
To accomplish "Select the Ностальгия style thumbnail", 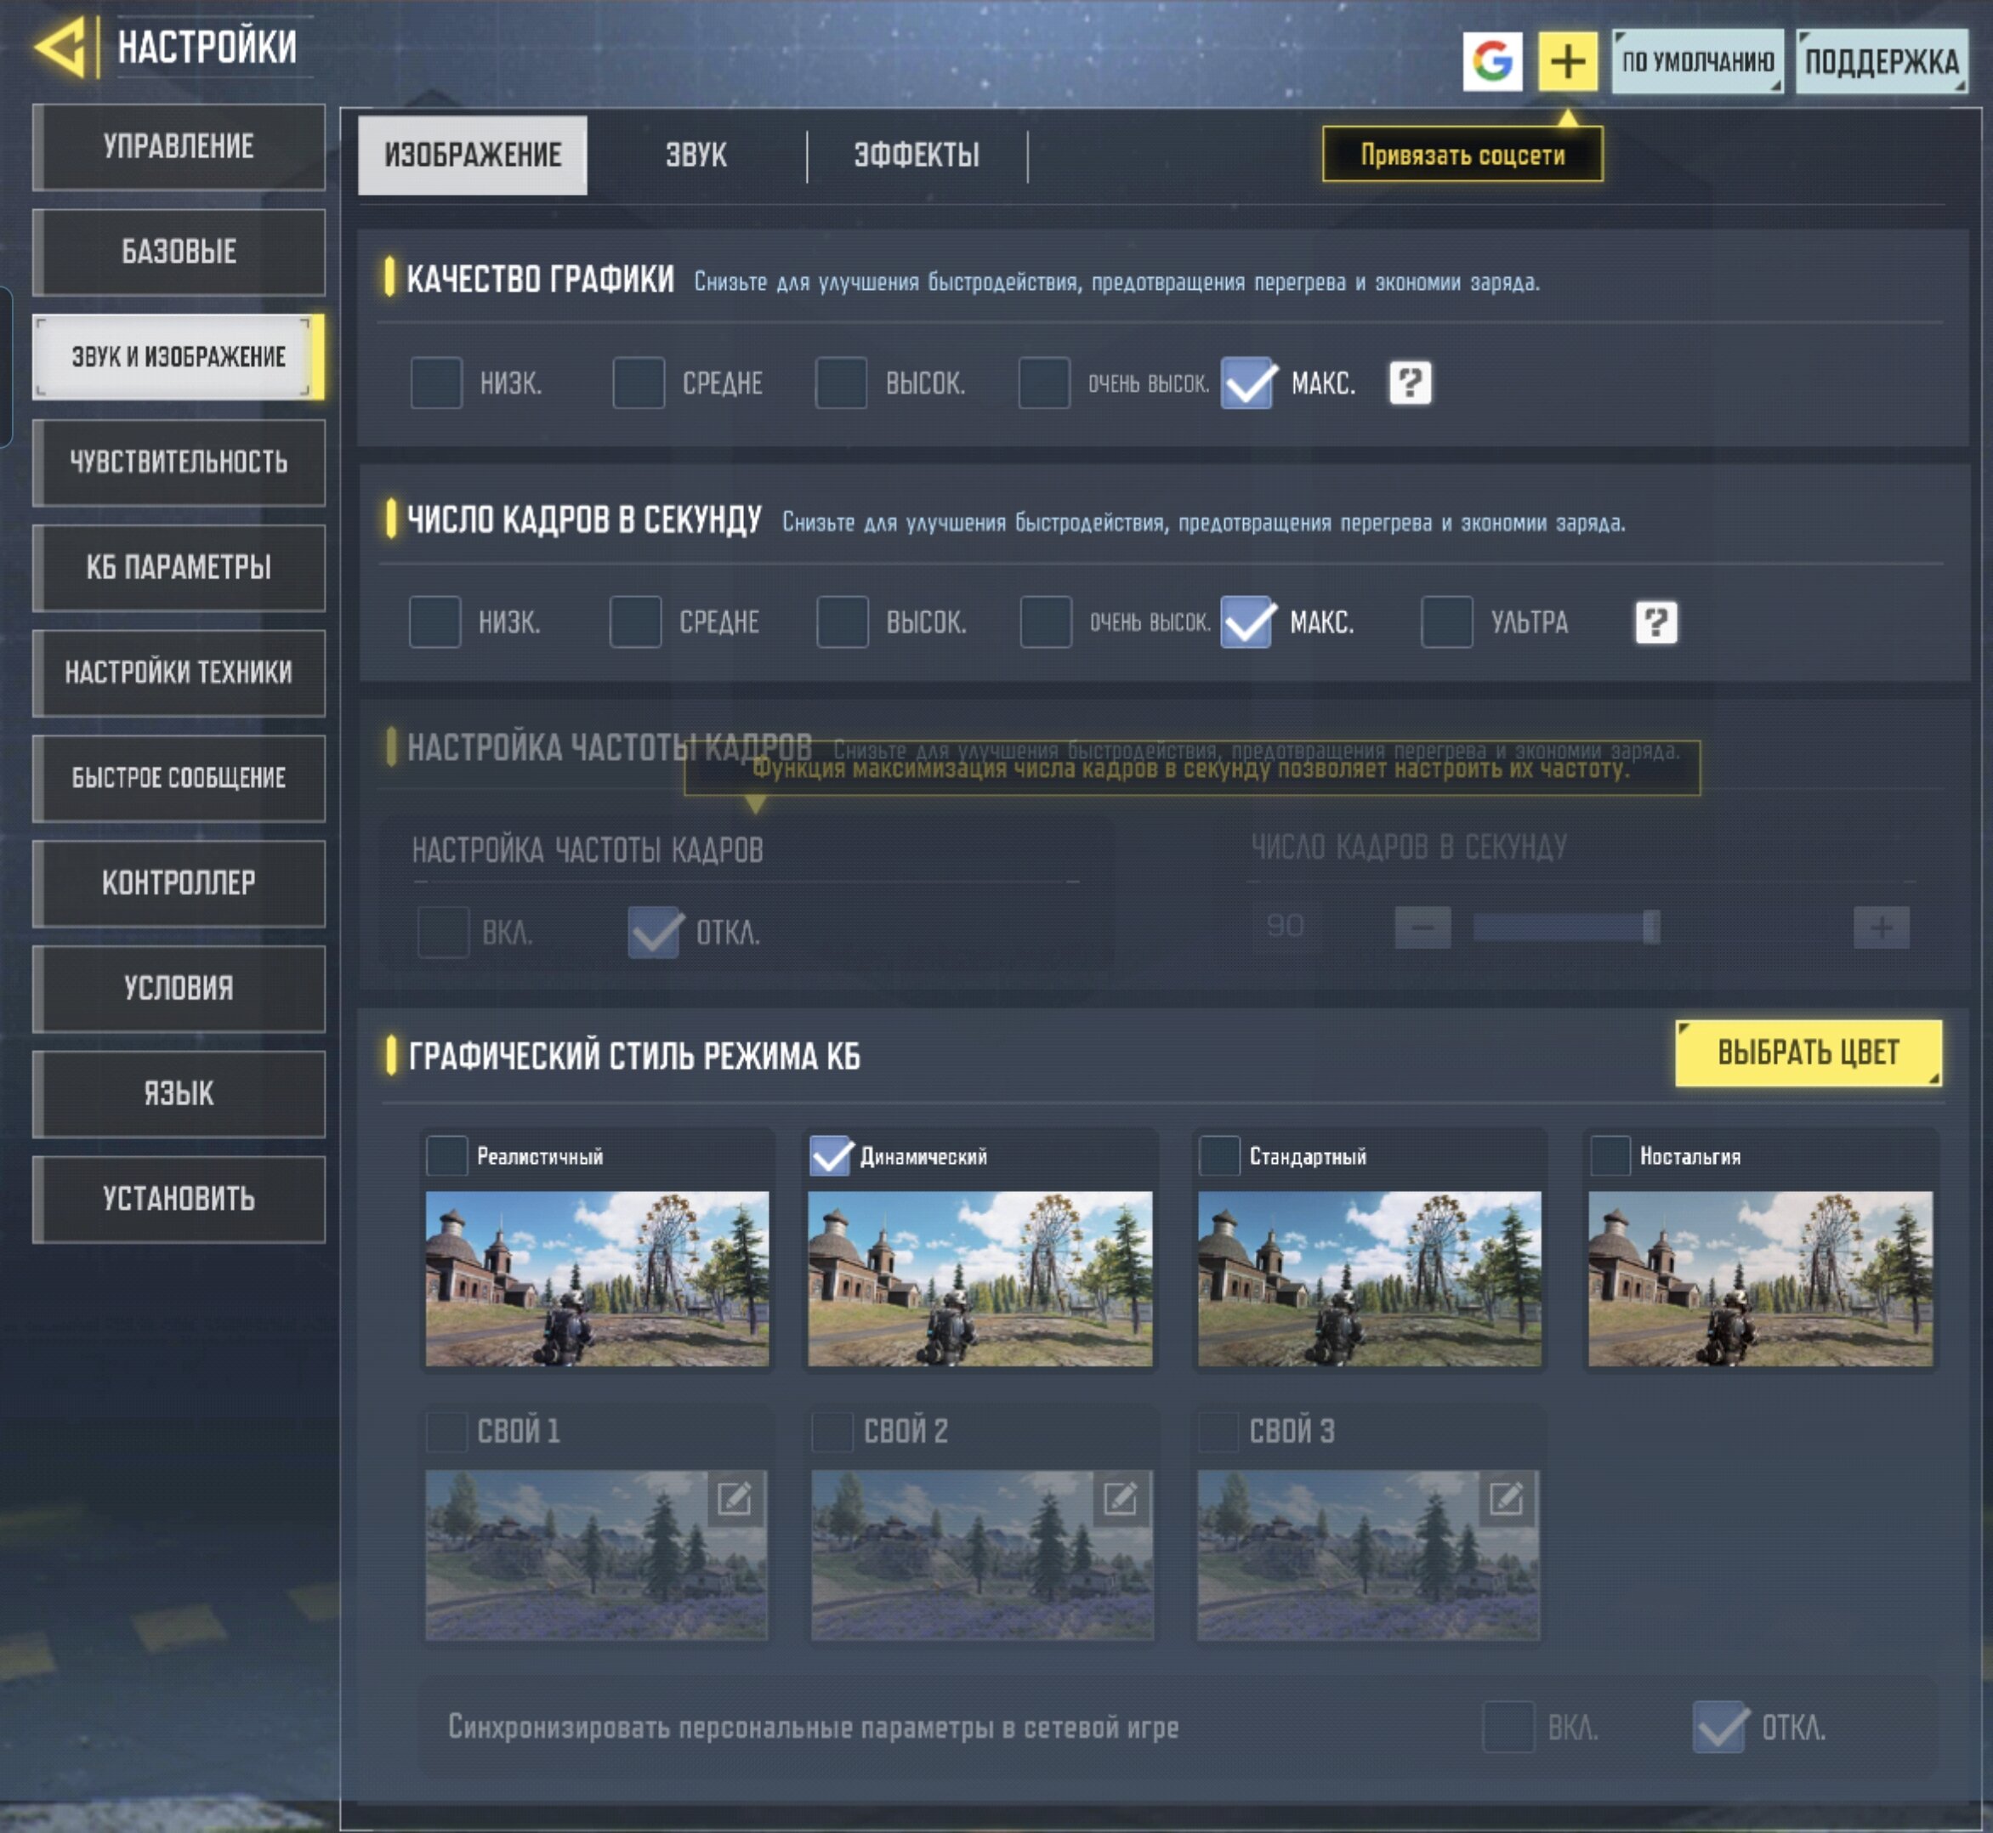I will [x=1760, y=1279].
